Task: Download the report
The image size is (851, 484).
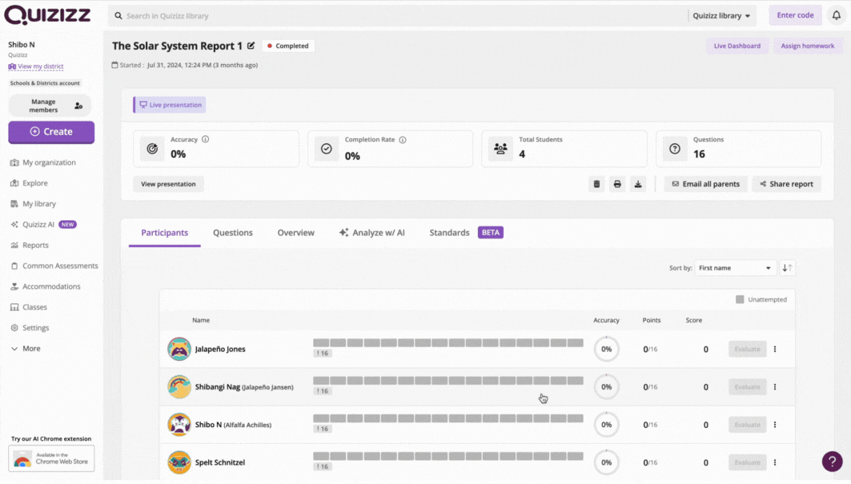Action: click(638, 184)
